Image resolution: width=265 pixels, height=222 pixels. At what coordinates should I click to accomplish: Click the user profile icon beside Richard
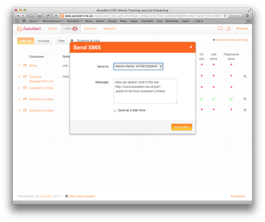[x=228, y=29]
